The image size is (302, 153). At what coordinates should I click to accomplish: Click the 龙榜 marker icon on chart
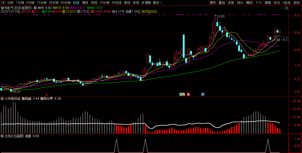pyautogui.click(x=182, y=94)
